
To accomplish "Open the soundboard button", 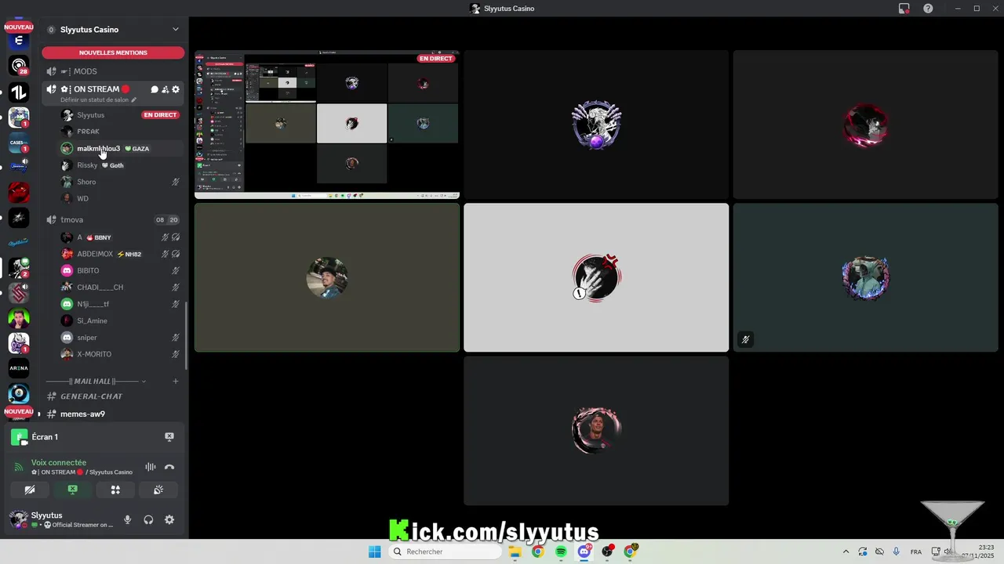I will point(158,490).
